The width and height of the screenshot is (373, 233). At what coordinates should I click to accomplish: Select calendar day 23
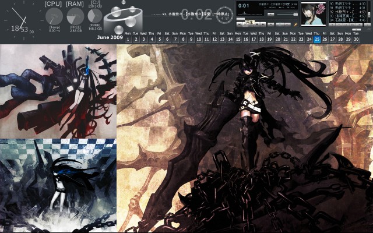pos(301,39)
